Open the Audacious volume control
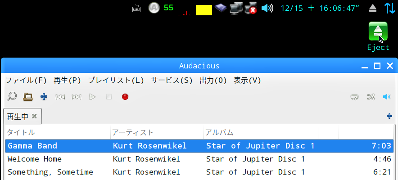Image resolution: width=398 pixels, height=180 pixels. click(x=387, y=97)
